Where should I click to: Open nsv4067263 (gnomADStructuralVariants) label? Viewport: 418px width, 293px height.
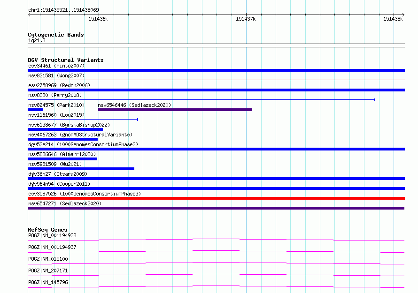point(80,135)
